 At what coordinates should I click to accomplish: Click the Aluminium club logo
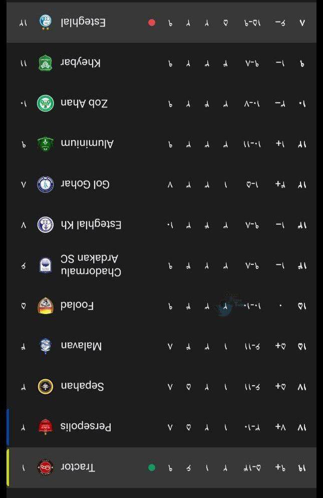point(46,143)
